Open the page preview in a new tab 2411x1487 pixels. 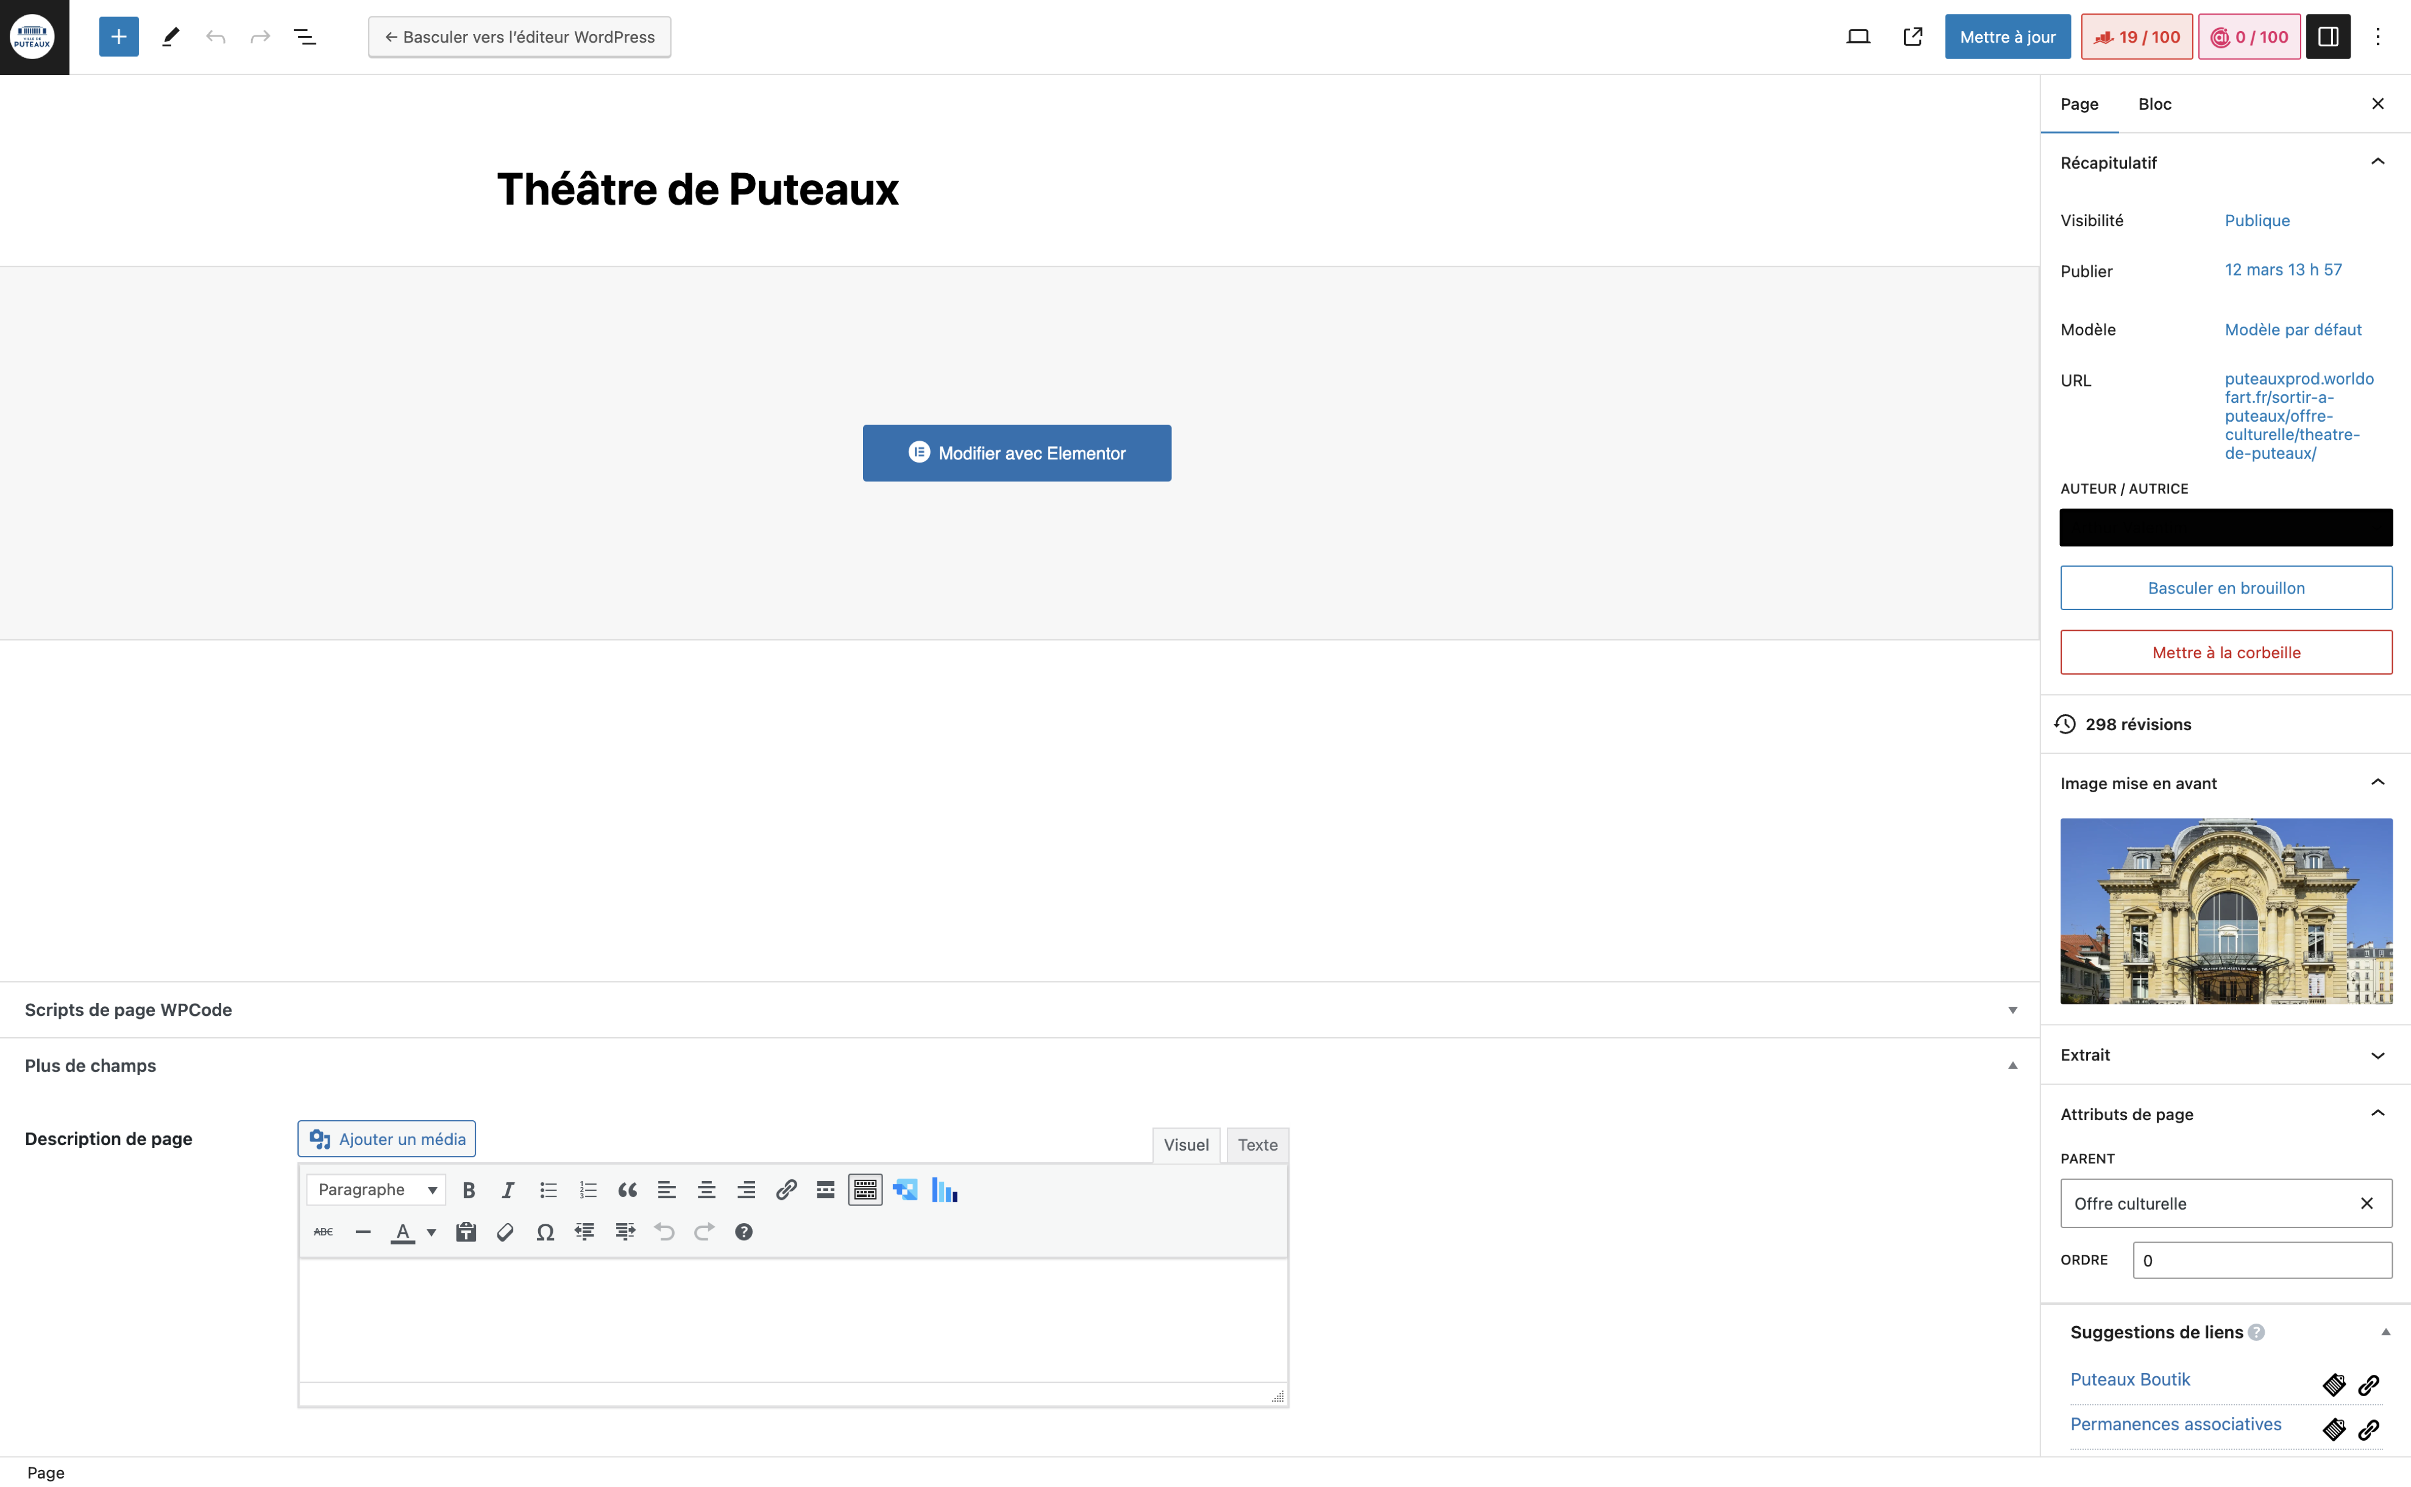(1912, 37)
